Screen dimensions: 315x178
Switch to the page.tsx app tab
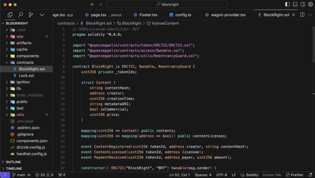[66, 15]
